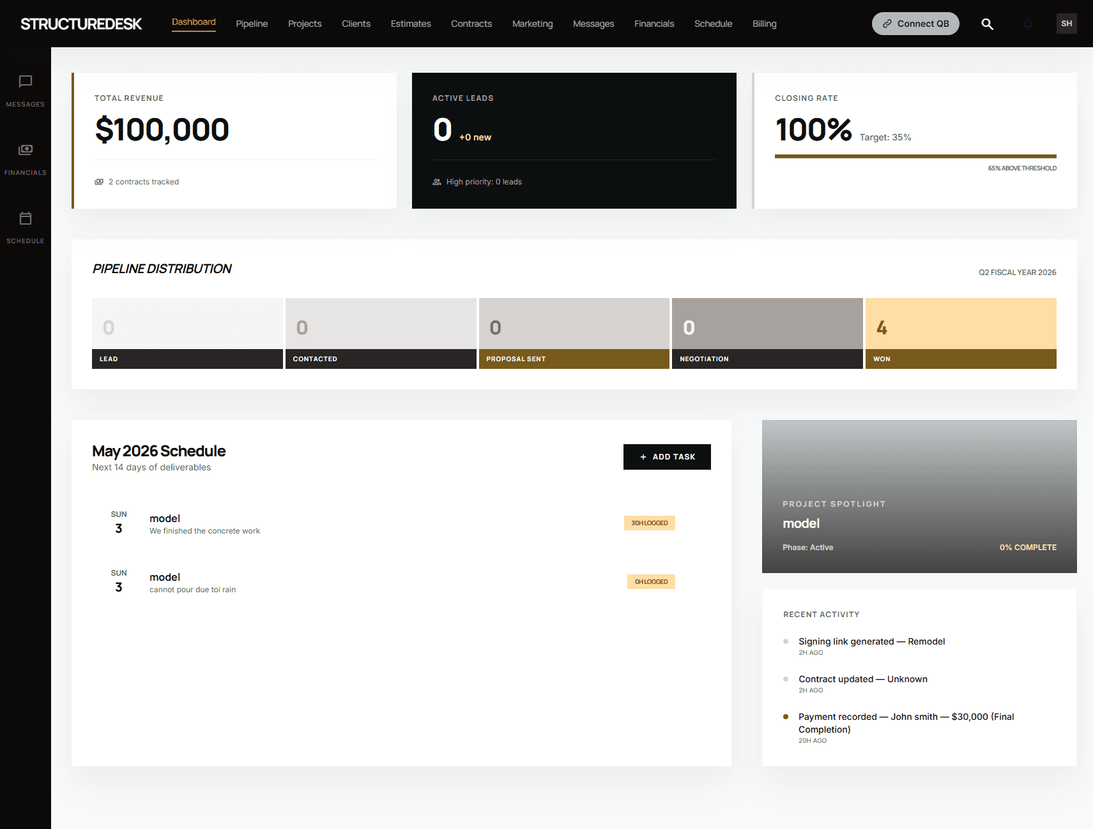Click '2 contracts tracked' text
1093x829 pixels.
[144, 182]
